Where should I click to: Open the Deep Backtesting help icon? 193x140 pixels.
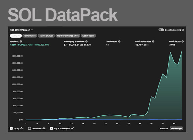coord(183,30)
